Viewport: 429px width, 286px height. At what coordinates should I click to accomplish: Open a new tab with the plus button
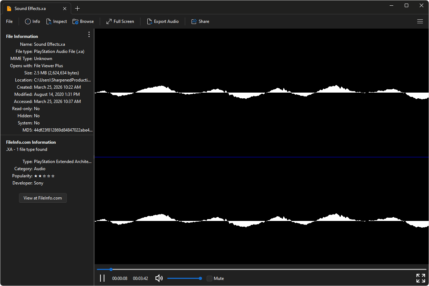77,8
